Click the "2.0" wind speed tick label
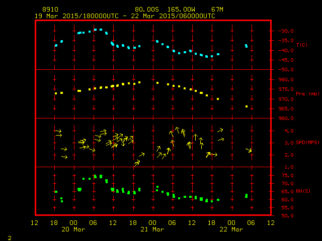Screen dimensions: 322x241 (x=289, y=155)
